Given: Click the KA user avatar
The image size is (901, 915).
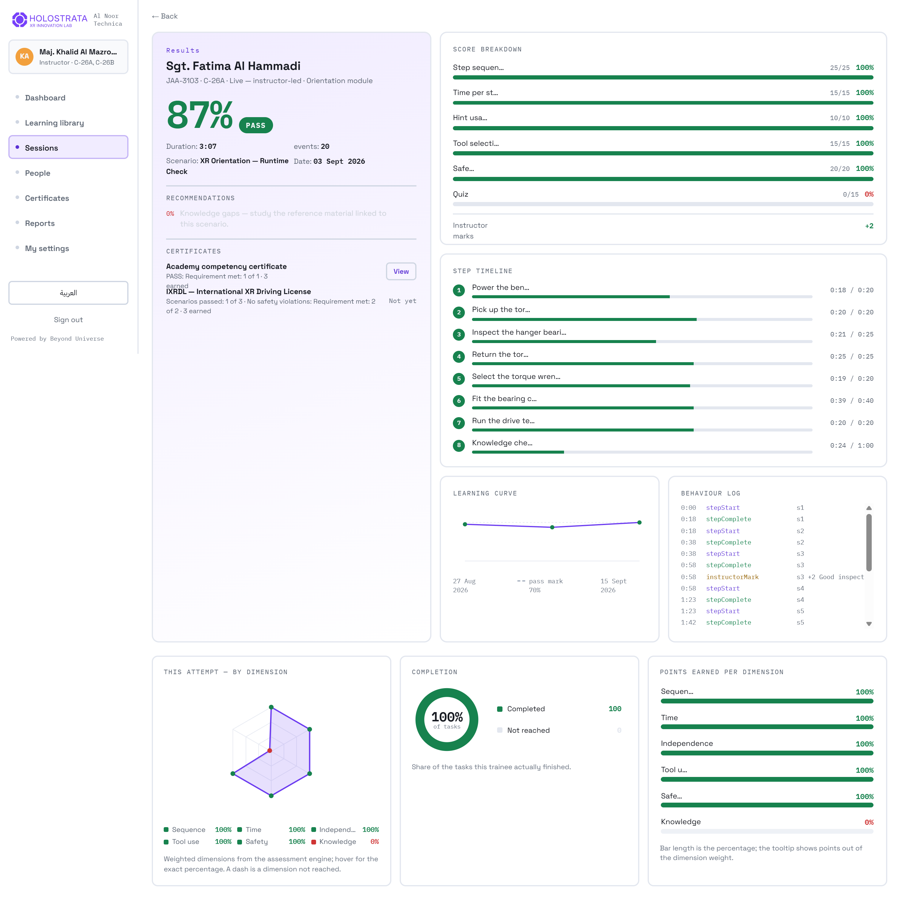Looking at the screenshot, I should coord(24,56).
